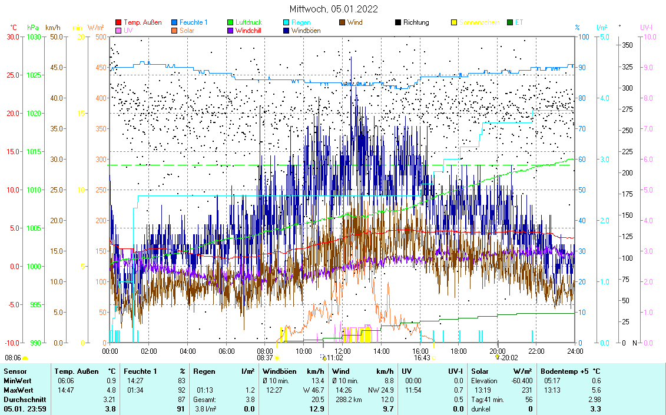666x415 pixels.
Task: Select the purple Windchill legend marker
Action: click(x=231, y=31)
